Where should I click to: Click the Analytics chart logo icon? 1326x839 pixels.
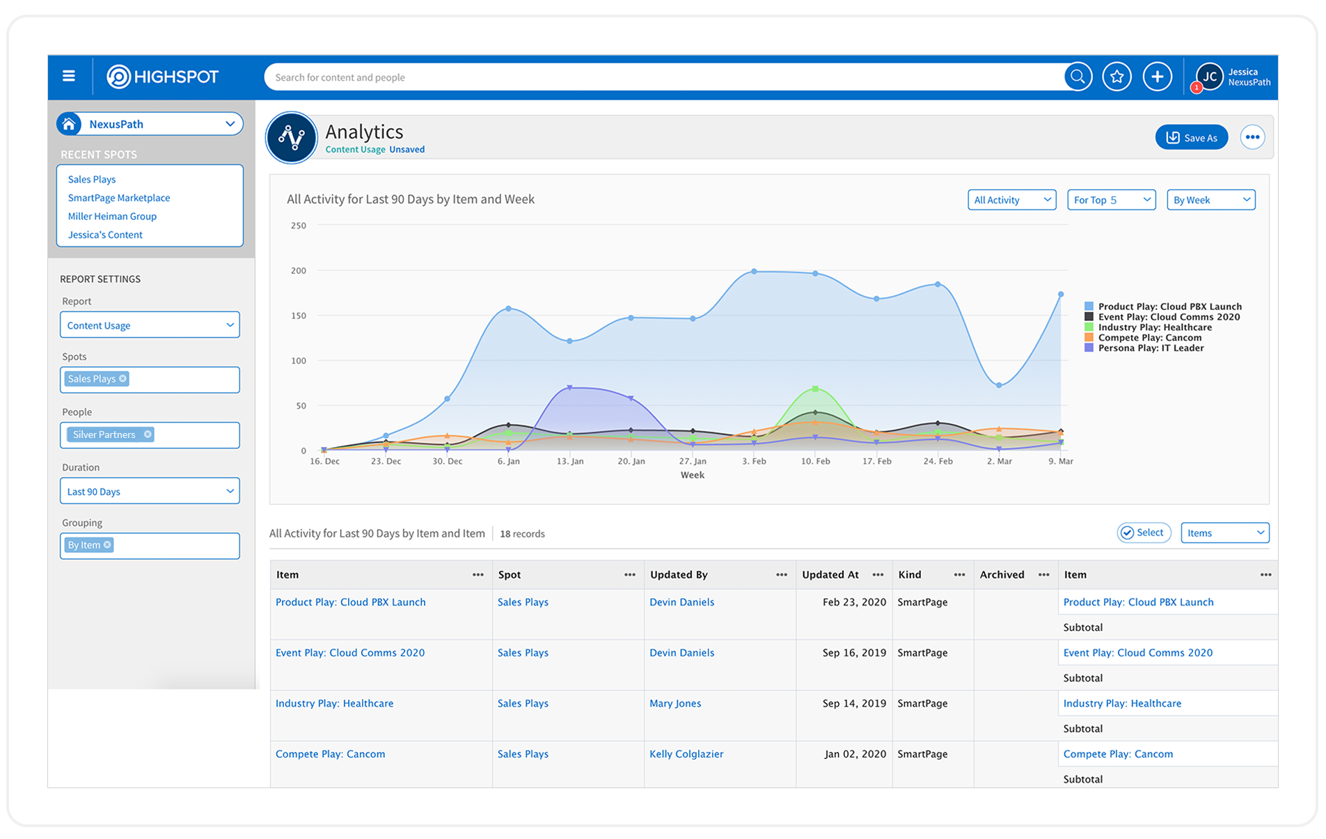(292, 137)
